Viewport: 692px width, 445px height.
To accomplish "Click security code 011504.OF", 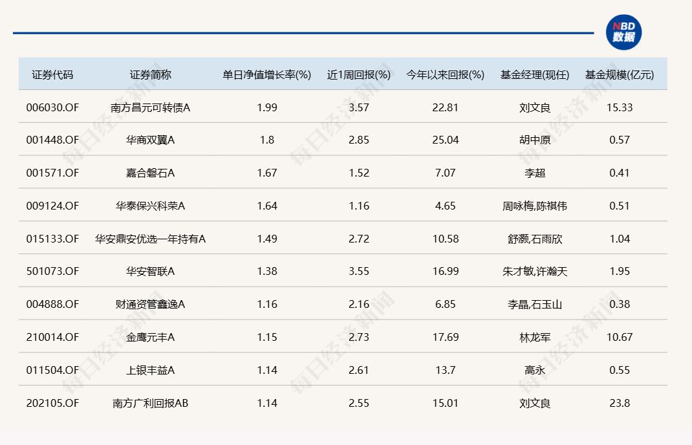I will 52,370.
